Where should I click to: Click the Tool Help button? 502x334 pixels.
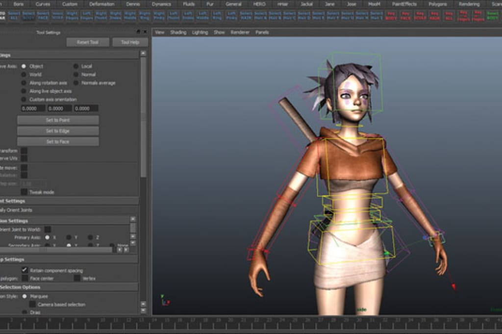coord(130,42)
